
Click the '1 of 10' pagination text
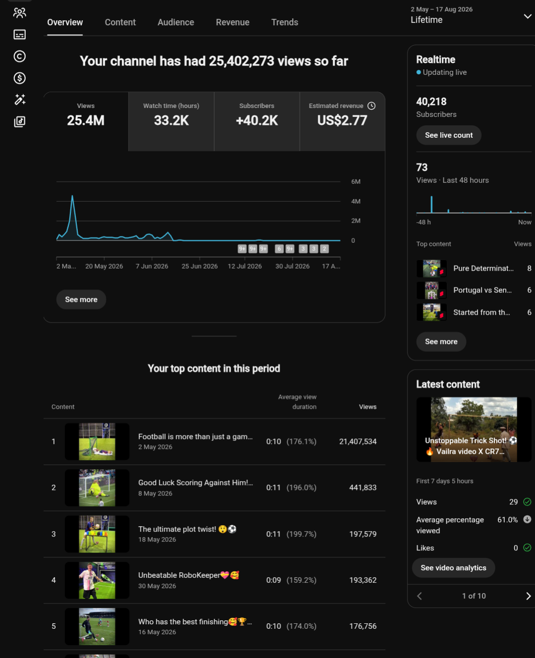474,596
